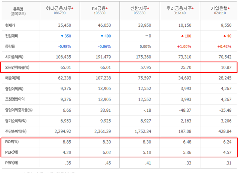
Task: Click the 주당순이익(원) row label
Action: coord(16,131)
